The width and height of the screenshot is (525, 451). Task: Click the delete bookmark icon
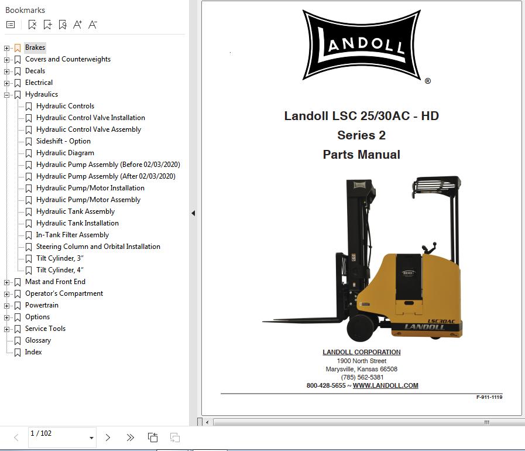[x=32, y=25]
